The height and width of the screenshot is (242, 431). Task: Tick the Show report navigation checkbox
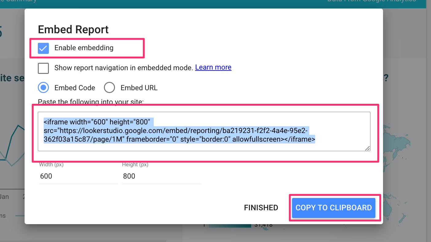[43, 68]
